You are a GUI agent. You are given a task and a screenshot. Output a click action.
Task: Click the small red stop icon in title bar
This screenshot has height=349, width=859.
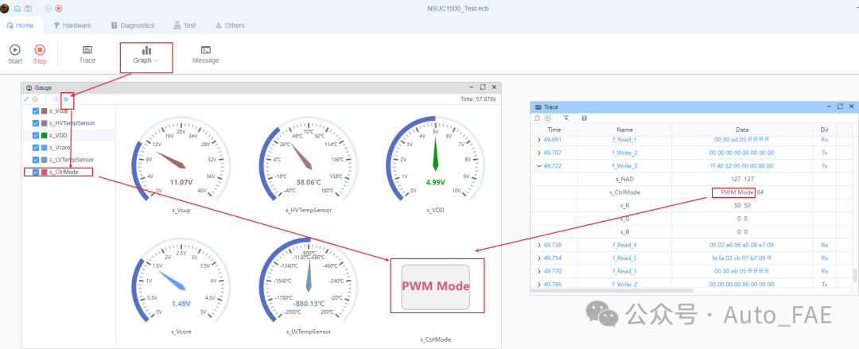(x=59, y=8)
